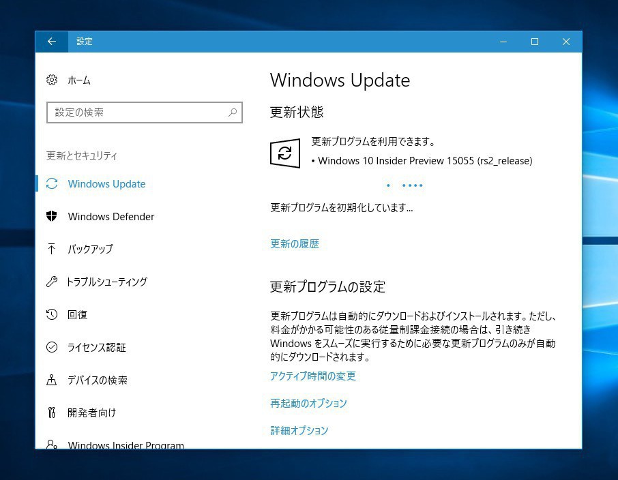
Task: Click the 更新状態 heading
Action: point(297,112)
